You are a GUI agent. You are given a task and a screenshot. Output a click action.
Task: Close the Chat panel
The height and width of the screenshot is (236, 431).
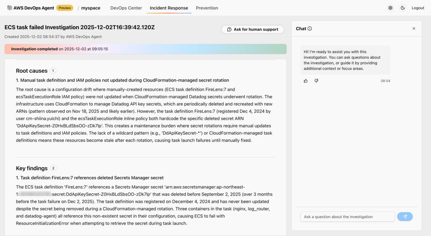pyautogui.click(x=414, y=28)
